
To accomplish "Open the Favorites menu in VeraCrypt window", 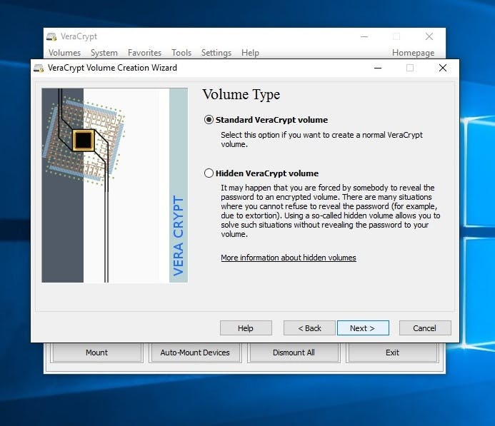I will [x=144, y=53].
